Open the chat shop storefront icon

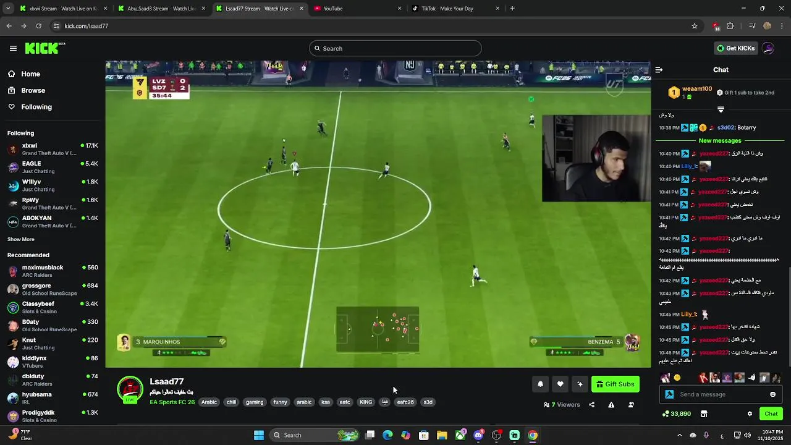pyautogui.click(x=704, y=413)
